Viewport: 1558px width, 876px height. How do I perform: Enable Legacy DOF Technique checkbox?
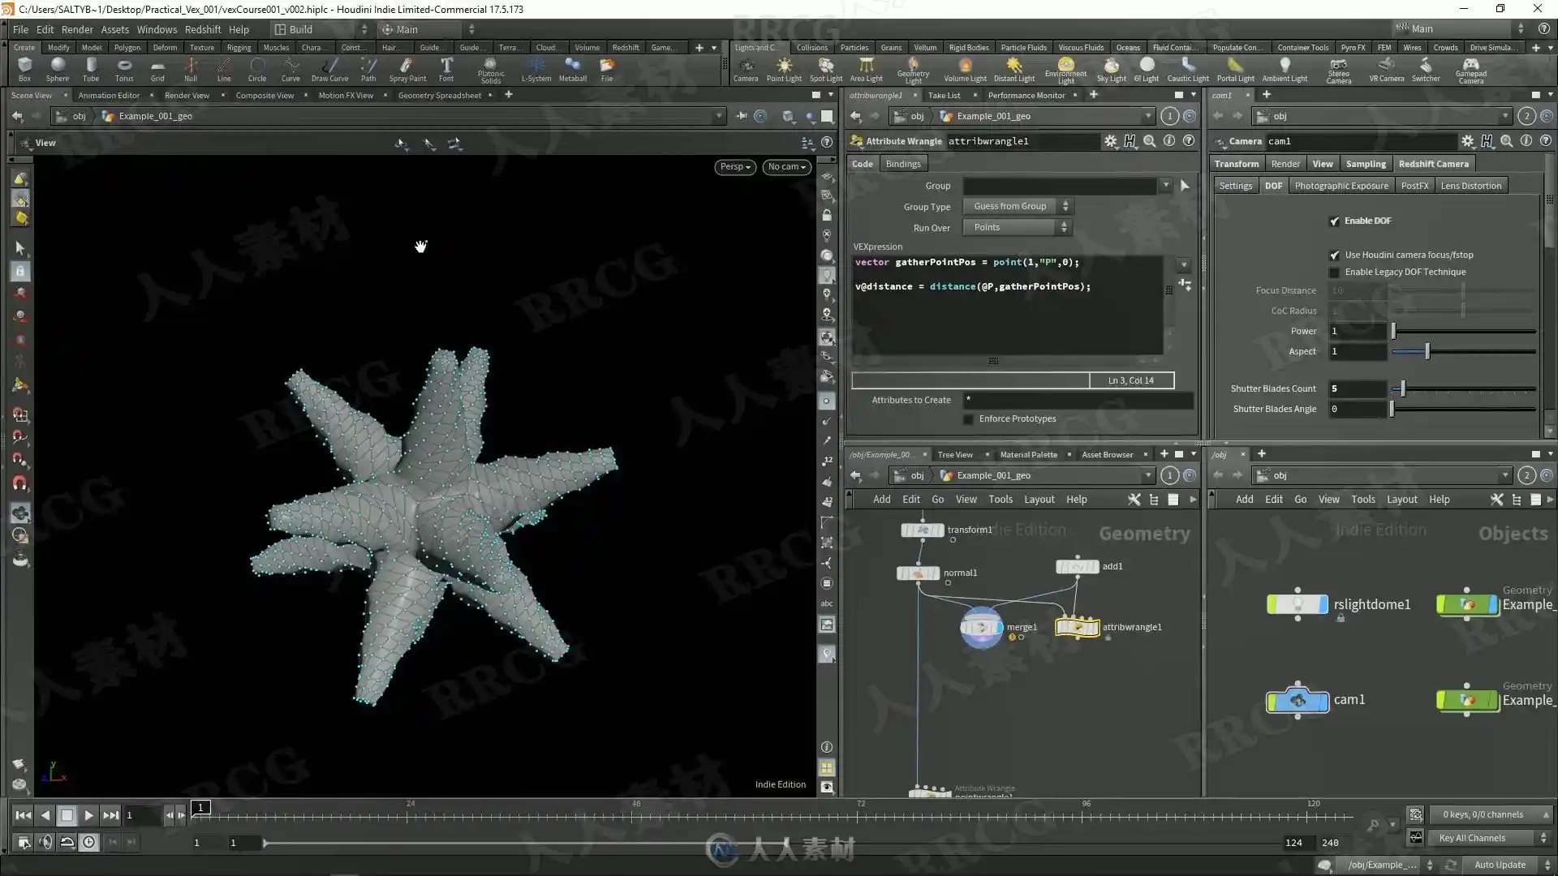[1334, 273]
